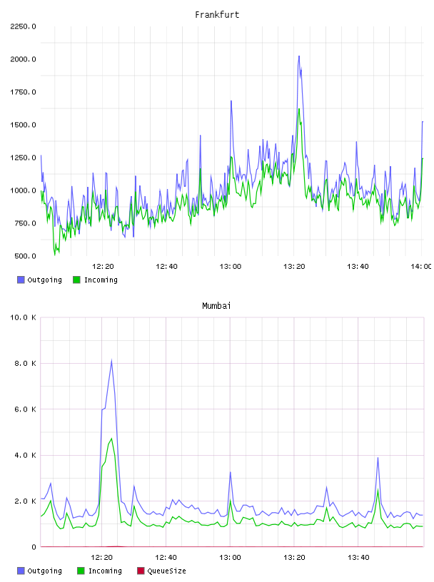Click the 12:40 time label on Mumbai chart
The height and width of the screenshot is (582, 434).
[x=166, y=558]
